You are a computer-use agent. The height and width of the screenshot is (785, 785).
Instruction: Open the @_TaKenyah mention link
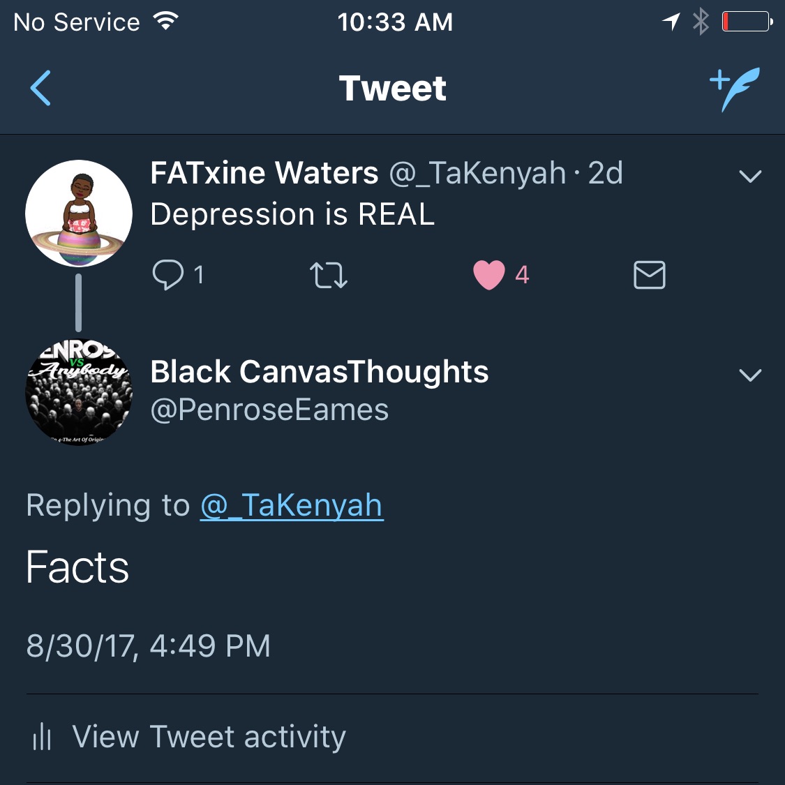292,505
